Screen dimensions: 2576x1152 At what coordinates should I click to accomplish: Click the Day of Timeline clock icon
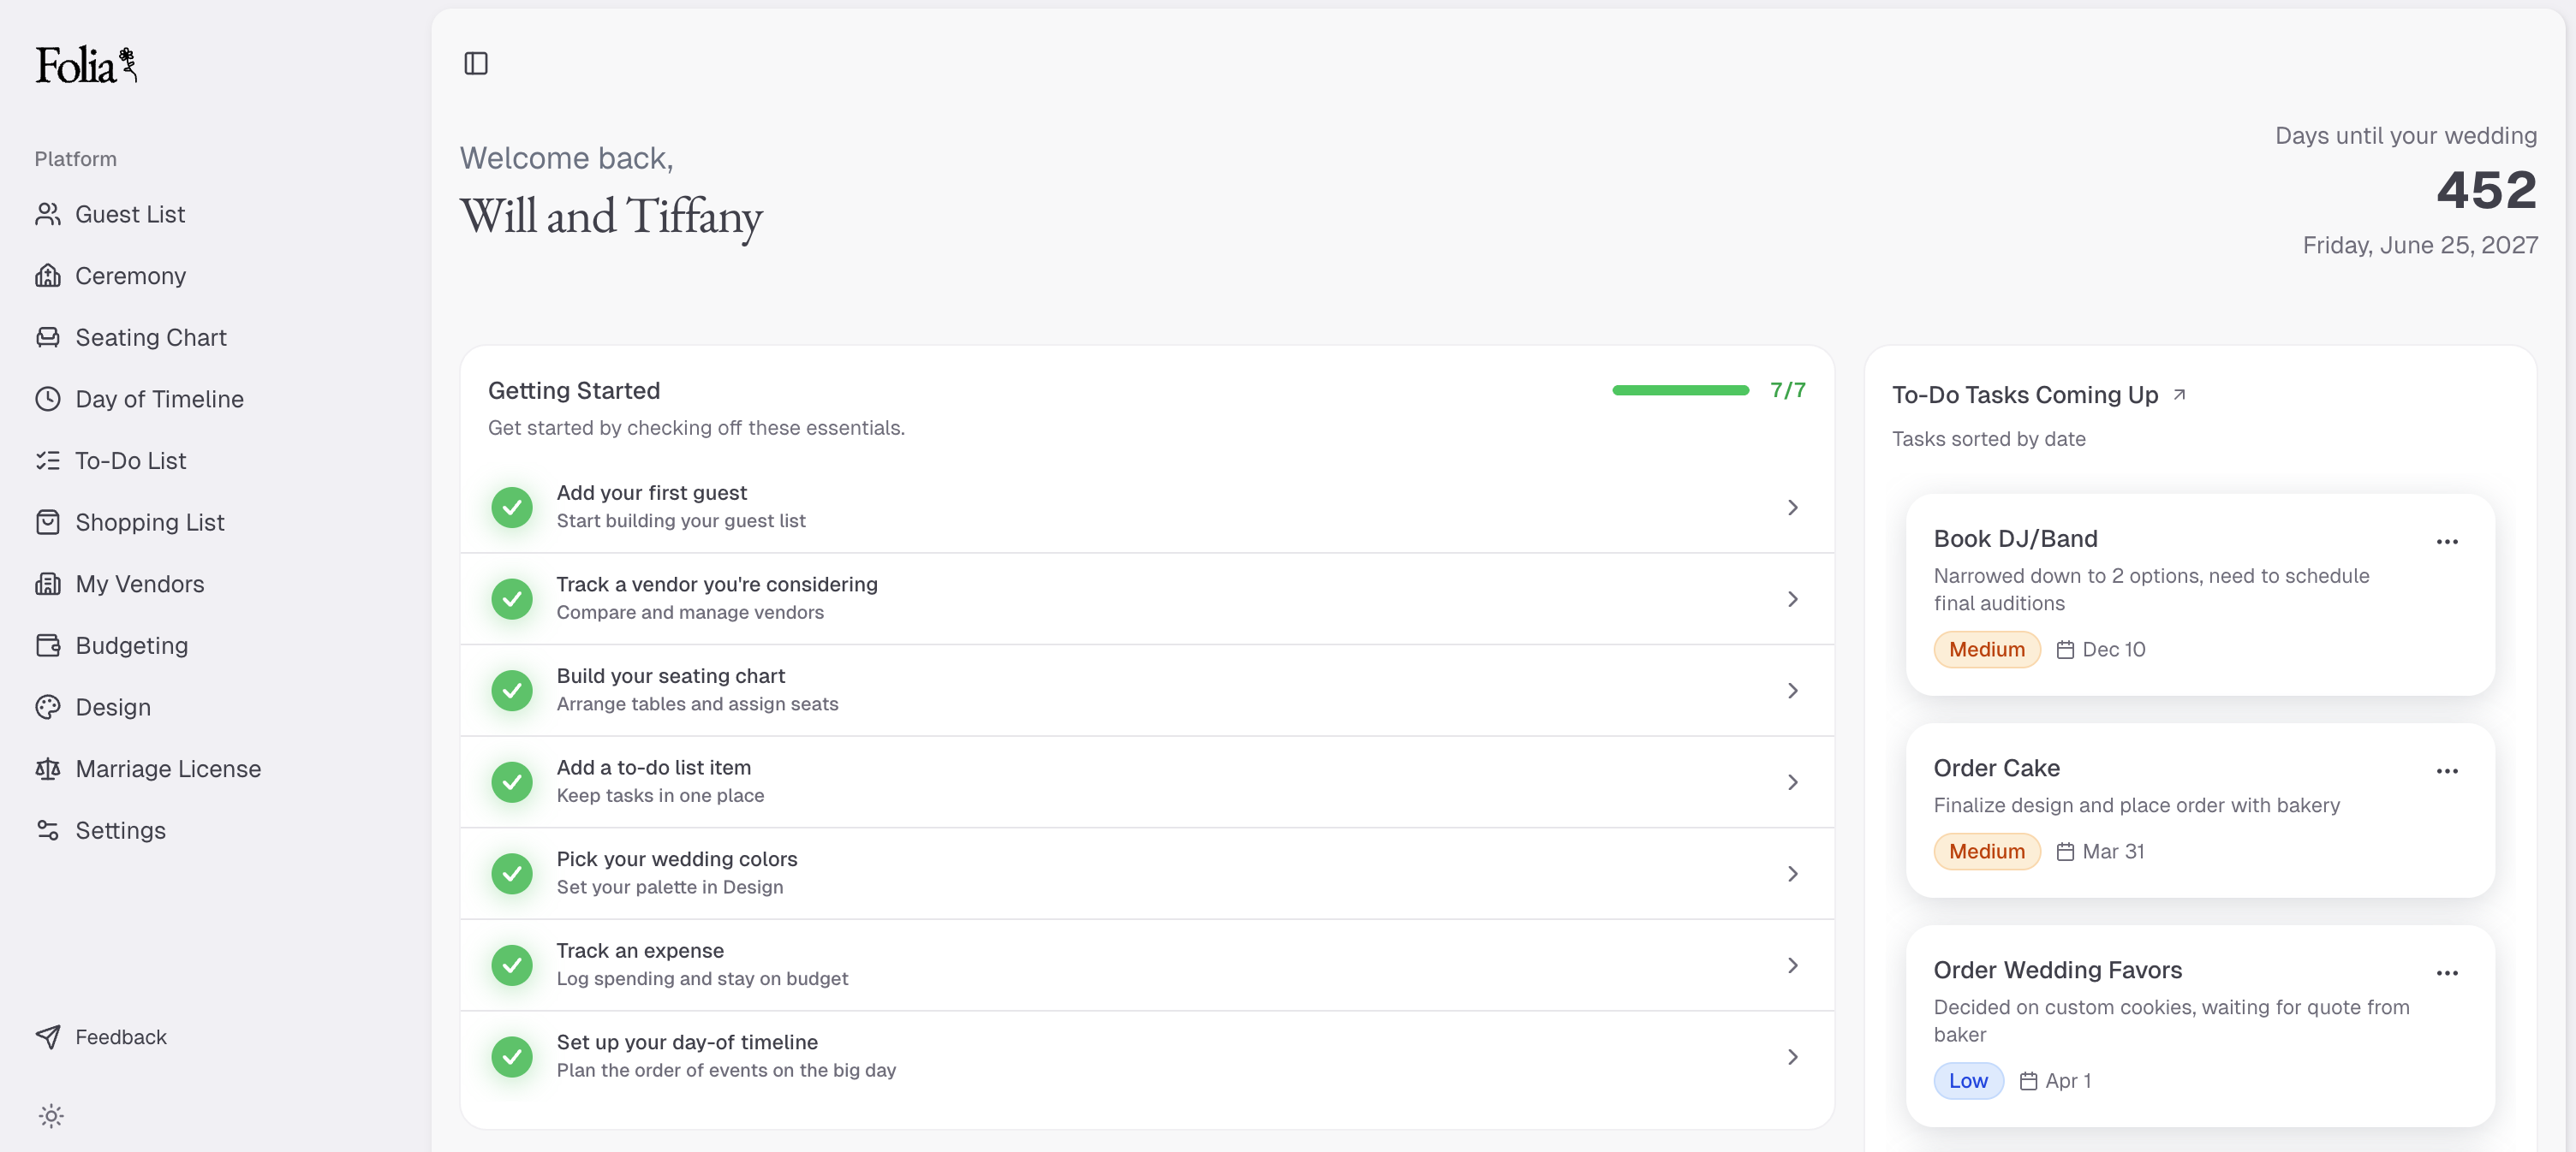[49, 399]
